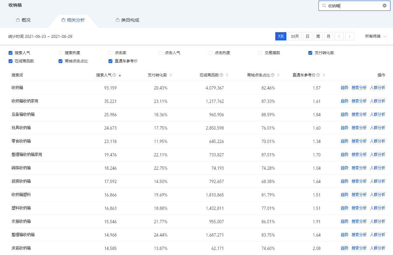Go to next period with right arrow
The image size is (393, 255).
350,36
